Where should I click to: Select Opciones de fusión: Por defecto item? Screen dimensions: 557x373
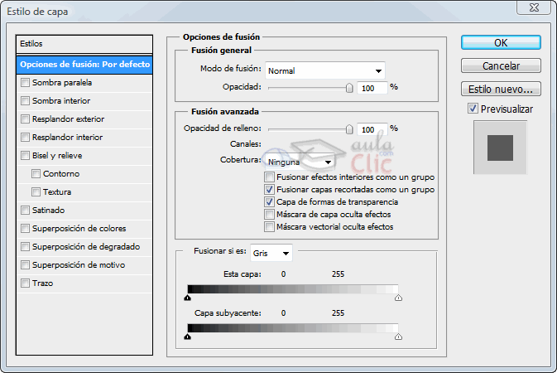[x=84, y=65]
